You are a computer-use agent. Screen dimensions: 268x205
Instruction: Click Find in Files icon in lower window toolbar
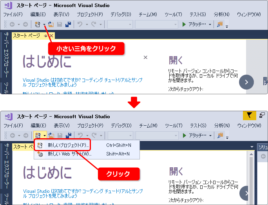[x=220, y=135]
